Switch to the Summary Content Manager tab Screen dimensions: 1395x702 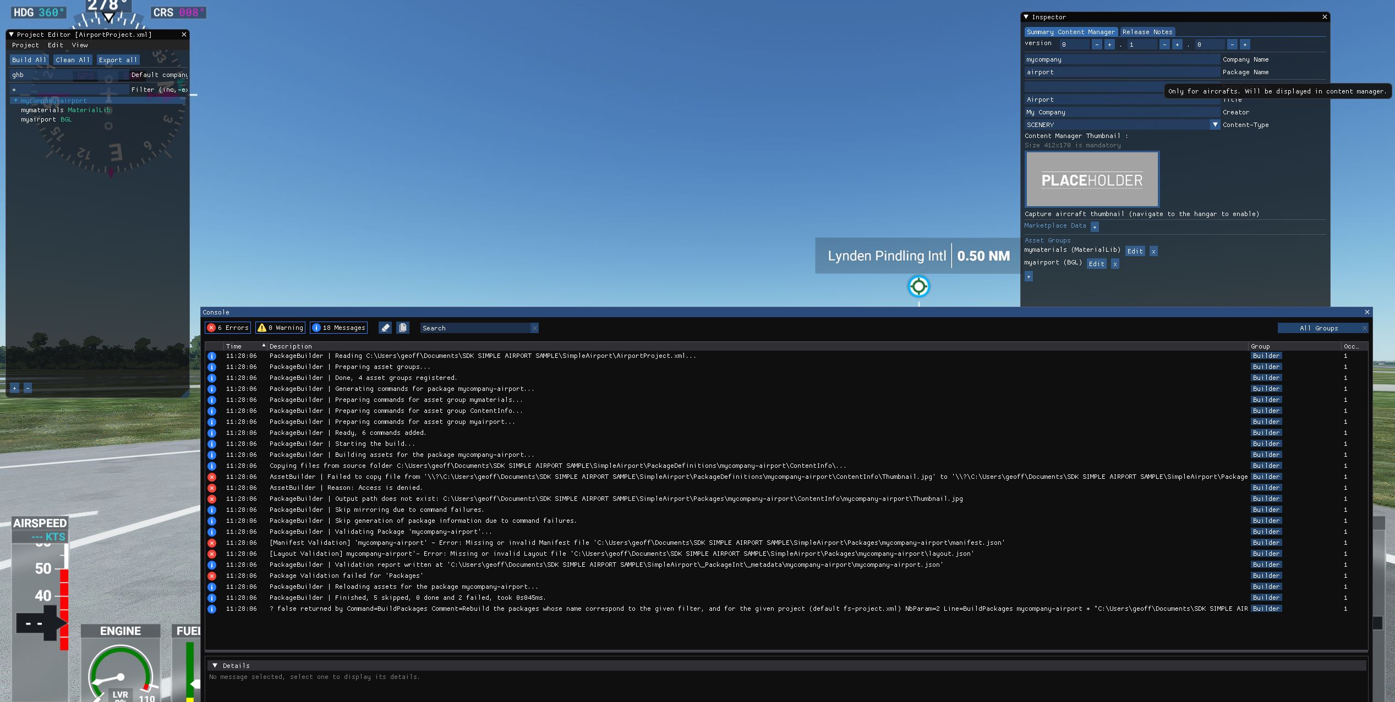1071,32
